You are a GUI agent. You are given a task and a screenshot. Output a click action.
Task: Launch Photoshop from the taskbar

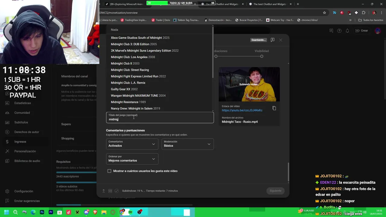click(x=42, y=212)
